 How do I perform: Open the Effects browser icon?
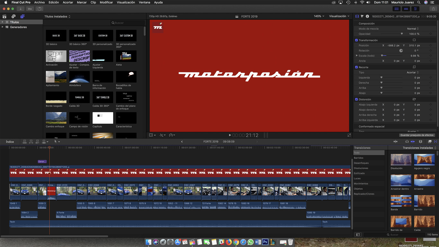tap(430, 142)
